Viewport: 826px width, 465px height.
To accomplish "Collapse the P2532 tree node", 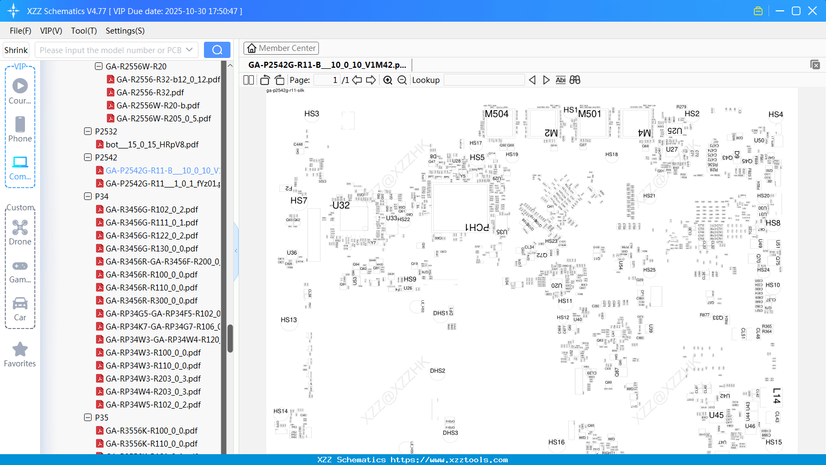I will click(88, 131).
